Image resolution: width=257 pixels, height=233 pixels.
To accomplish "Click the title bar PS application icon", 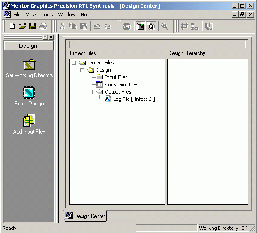I will (6, 6).
